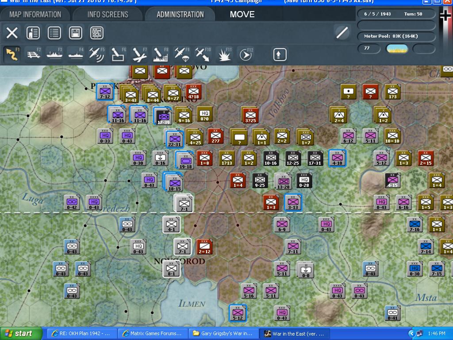Screen dimensions: 453x340
Task: Open the game options list icon
Action: [x=54, y=33]
